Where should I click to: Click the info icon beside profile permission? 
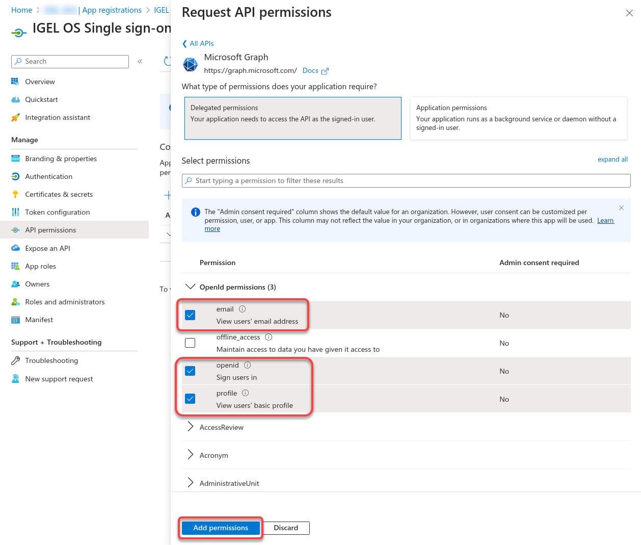click(246, 393)
